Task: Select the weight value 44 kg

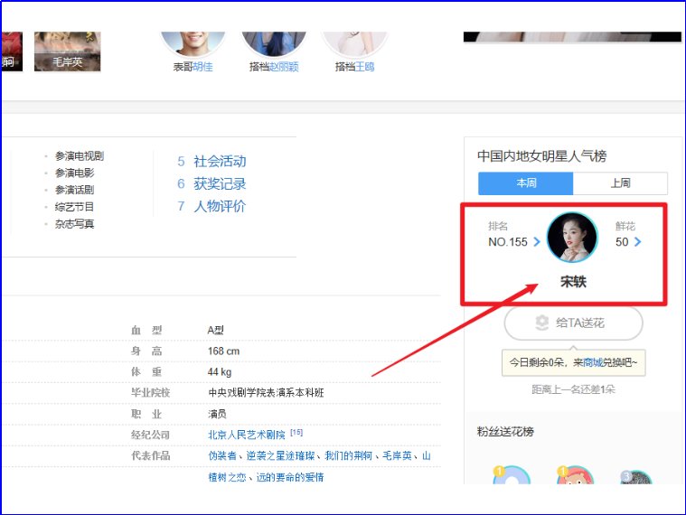Action: (220, 372)
